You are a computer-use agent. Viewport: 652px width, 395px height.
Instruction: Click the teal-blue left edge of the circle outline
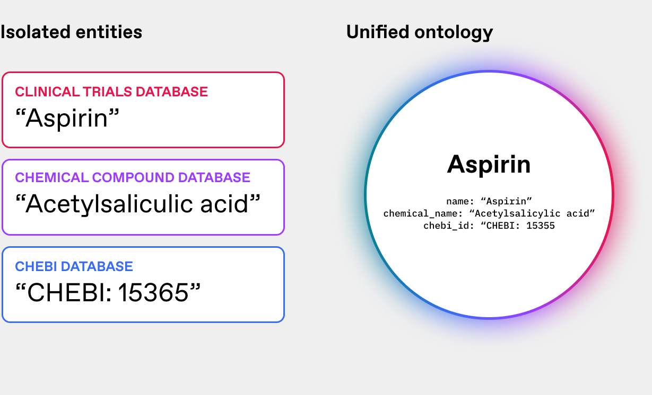(365, 195)
